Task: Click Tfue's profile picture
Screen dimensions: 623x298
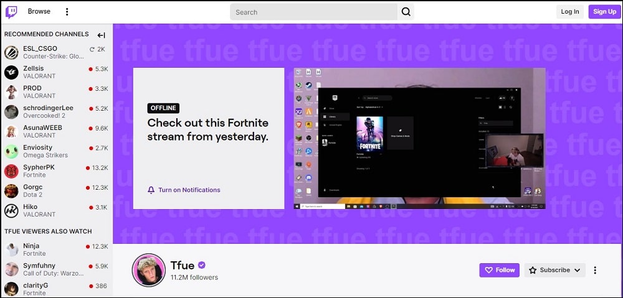Action: [149, 270]
